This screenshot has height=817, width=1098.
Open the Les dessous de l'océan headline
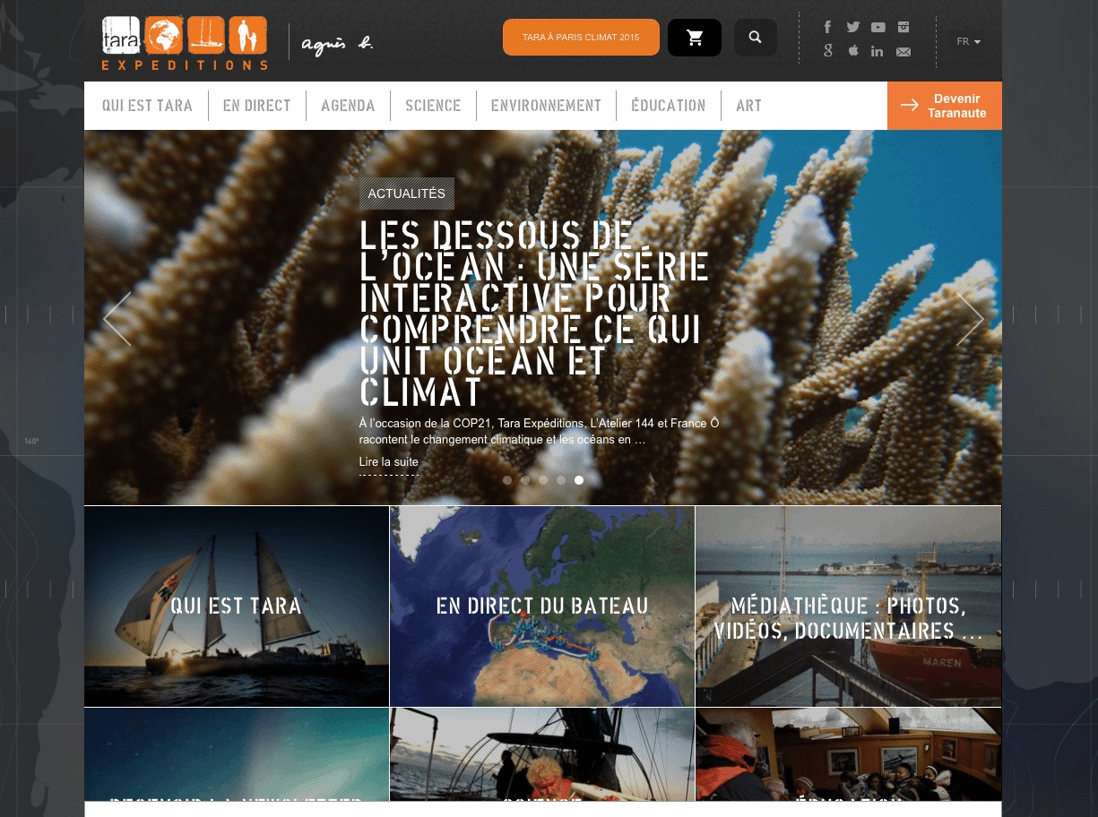point(533,314)
